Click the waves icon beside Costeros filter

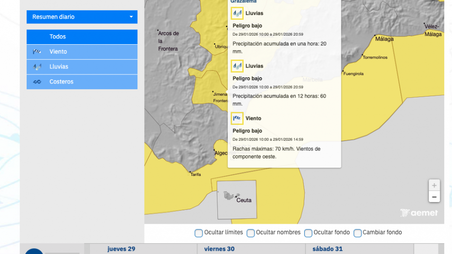pos(37,82)
